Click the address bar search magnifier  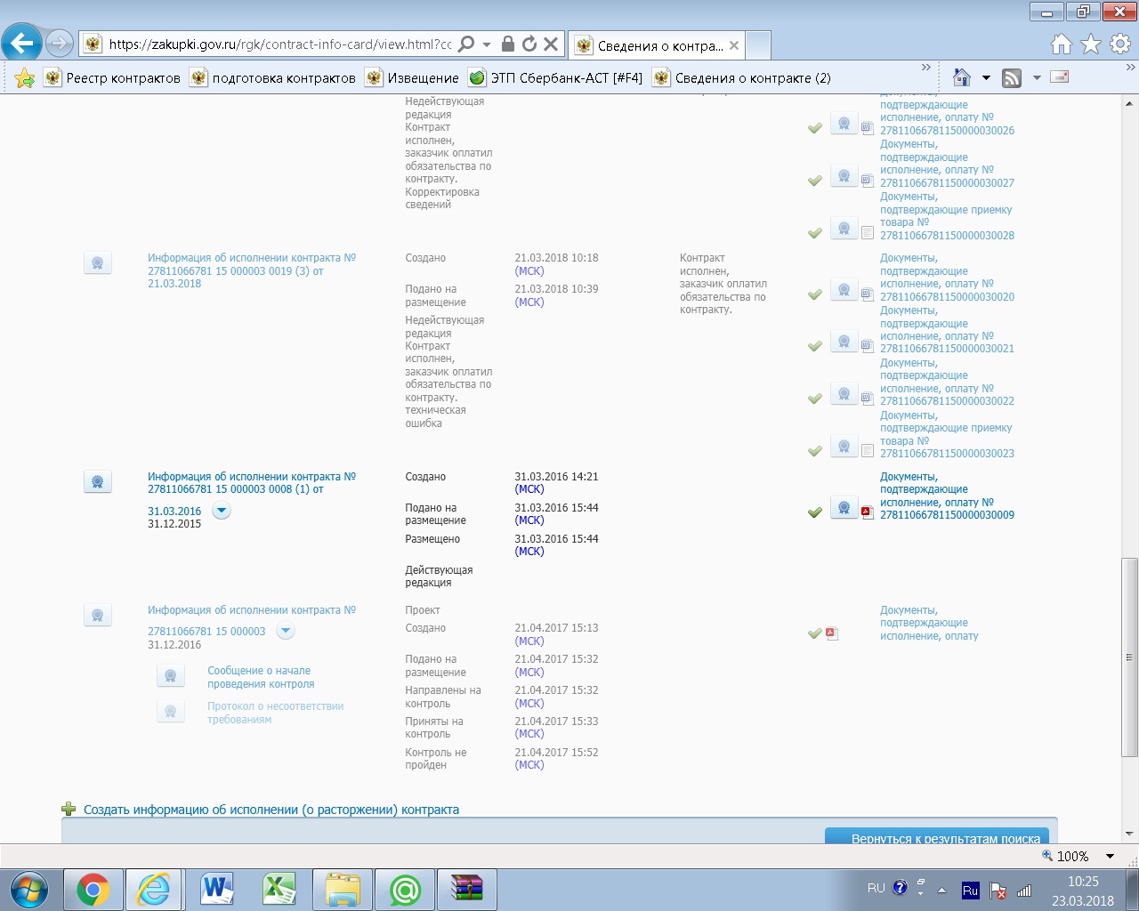pos(466,44)
